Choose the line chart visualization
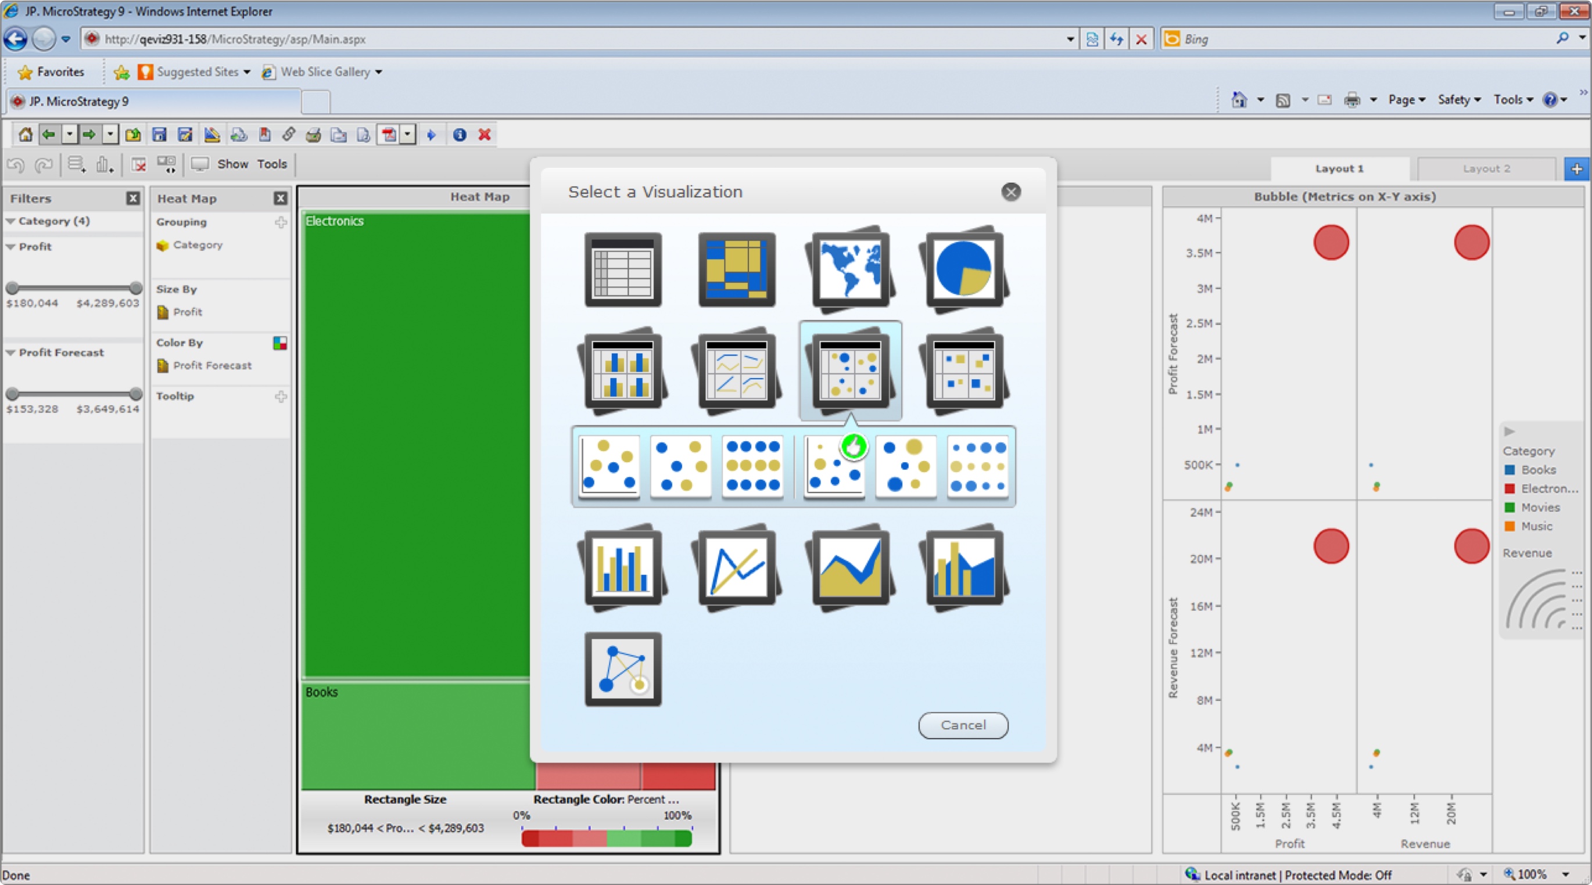Screen dimensions: 1592x885 (x=737, y=568)
